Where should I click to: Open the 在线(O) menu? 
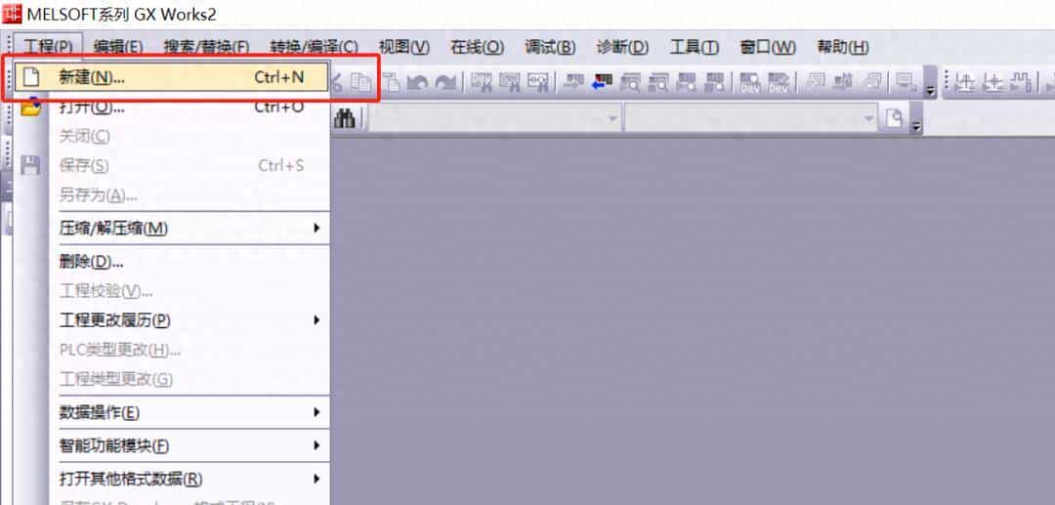click(477, 47)
